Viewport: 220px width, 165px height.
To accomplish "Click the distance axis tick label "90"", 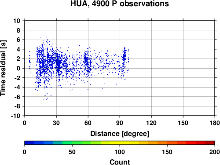I will [x=120, y=123].
